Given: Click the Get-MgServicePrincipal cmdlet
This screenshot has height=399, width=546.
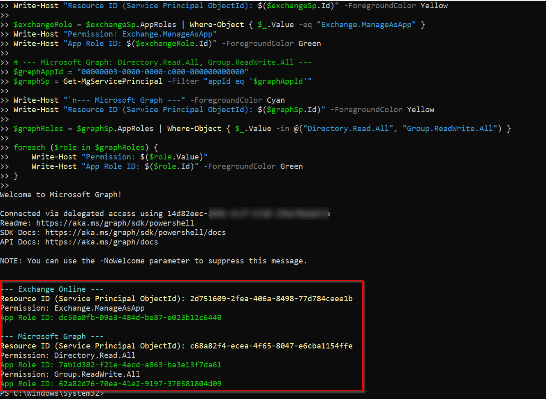Looking at the screenshot, I should coord(113,81).
